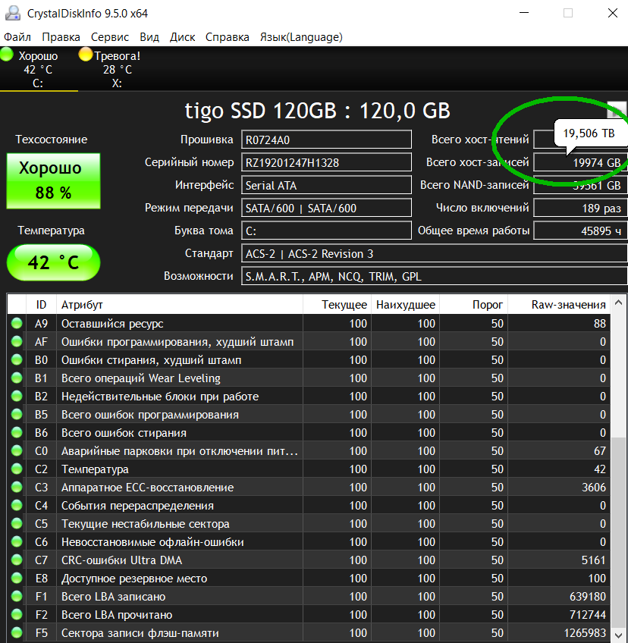The image size is (628, 643).
Task: Open the Диск menu
Action: 182,37
